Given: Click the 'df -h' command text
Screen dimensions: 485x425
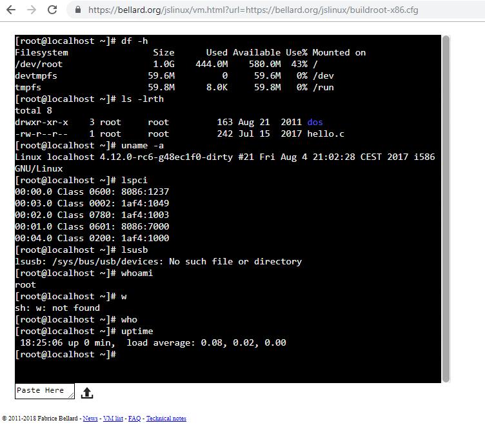Looking at the screenshot, I should pyautogui.click(x=134, y=41).
